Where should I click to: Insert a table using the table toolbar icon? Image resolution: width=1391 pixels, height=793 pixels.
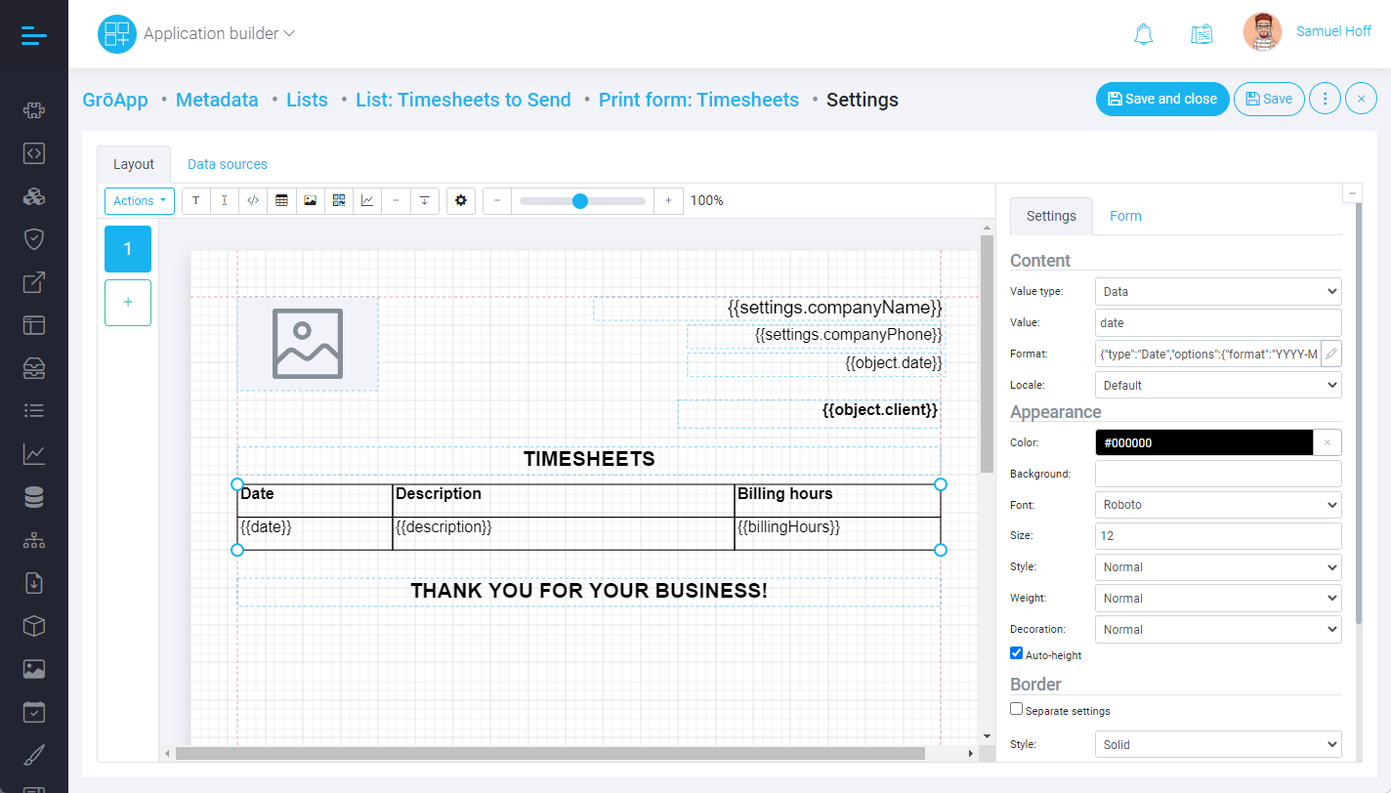coord(281,200)
